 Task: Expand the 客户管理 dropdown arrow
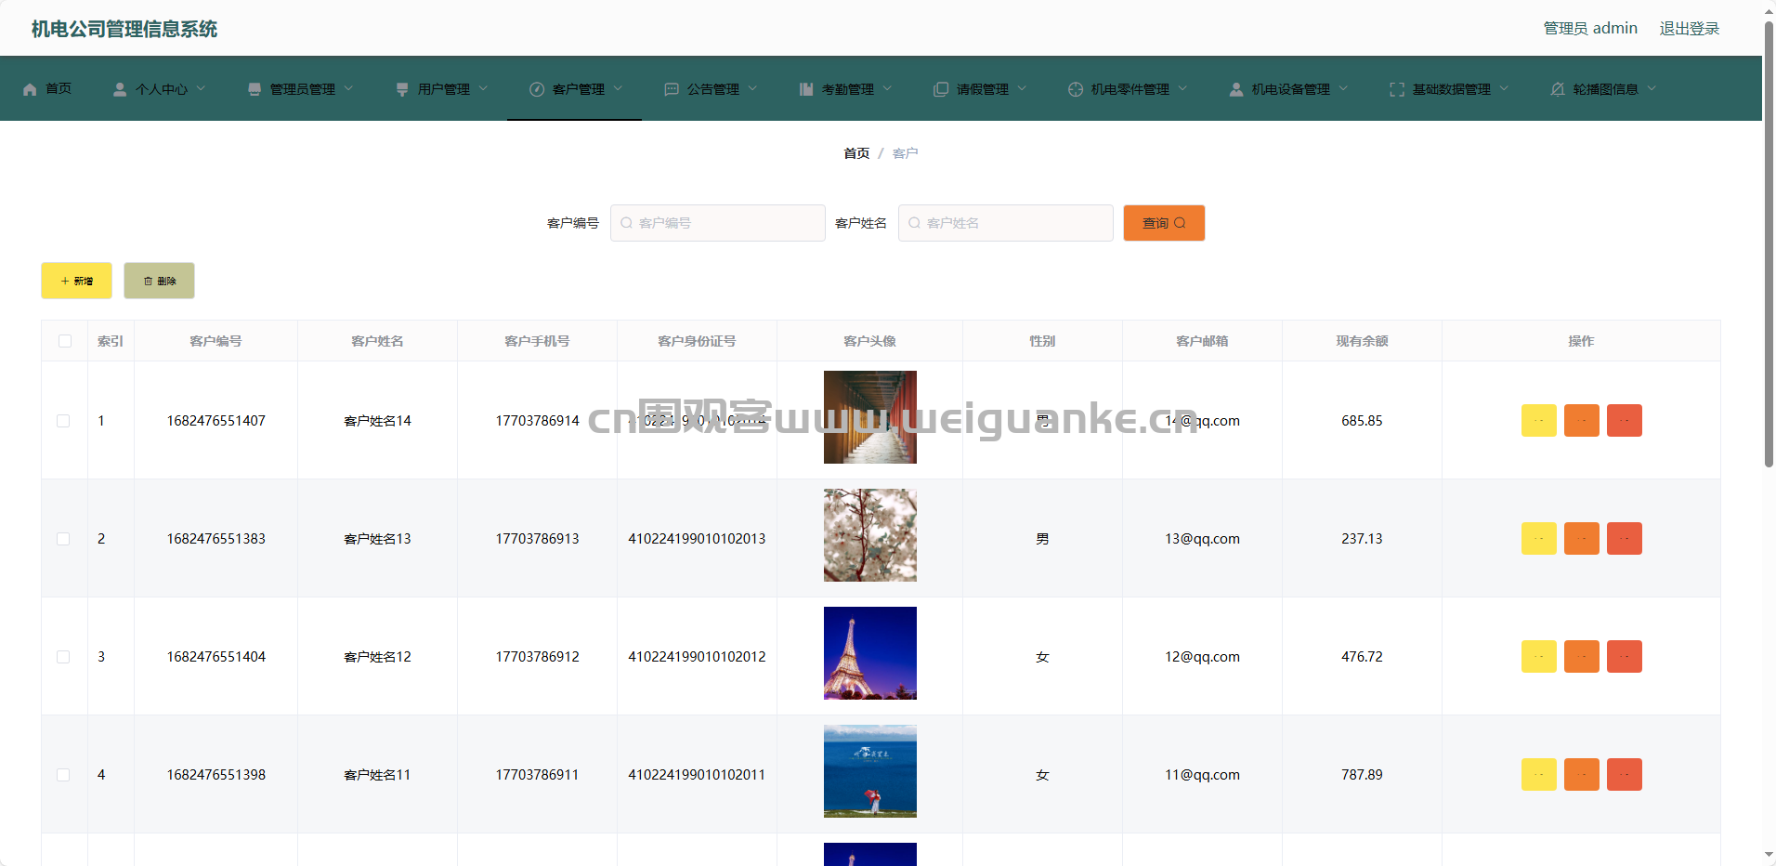tap(618, 88)
